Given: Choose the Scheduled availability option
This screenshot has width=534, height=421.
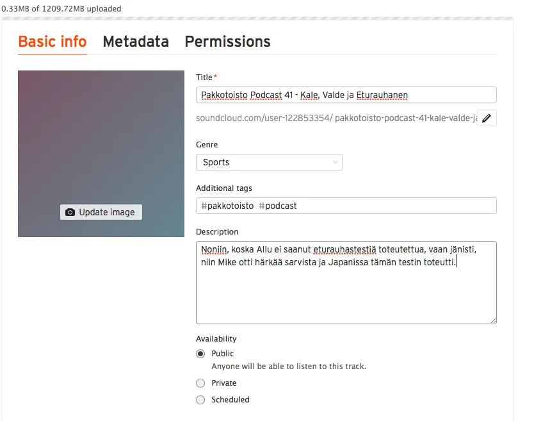Looking at the screenshot, I should coord(200,400).
